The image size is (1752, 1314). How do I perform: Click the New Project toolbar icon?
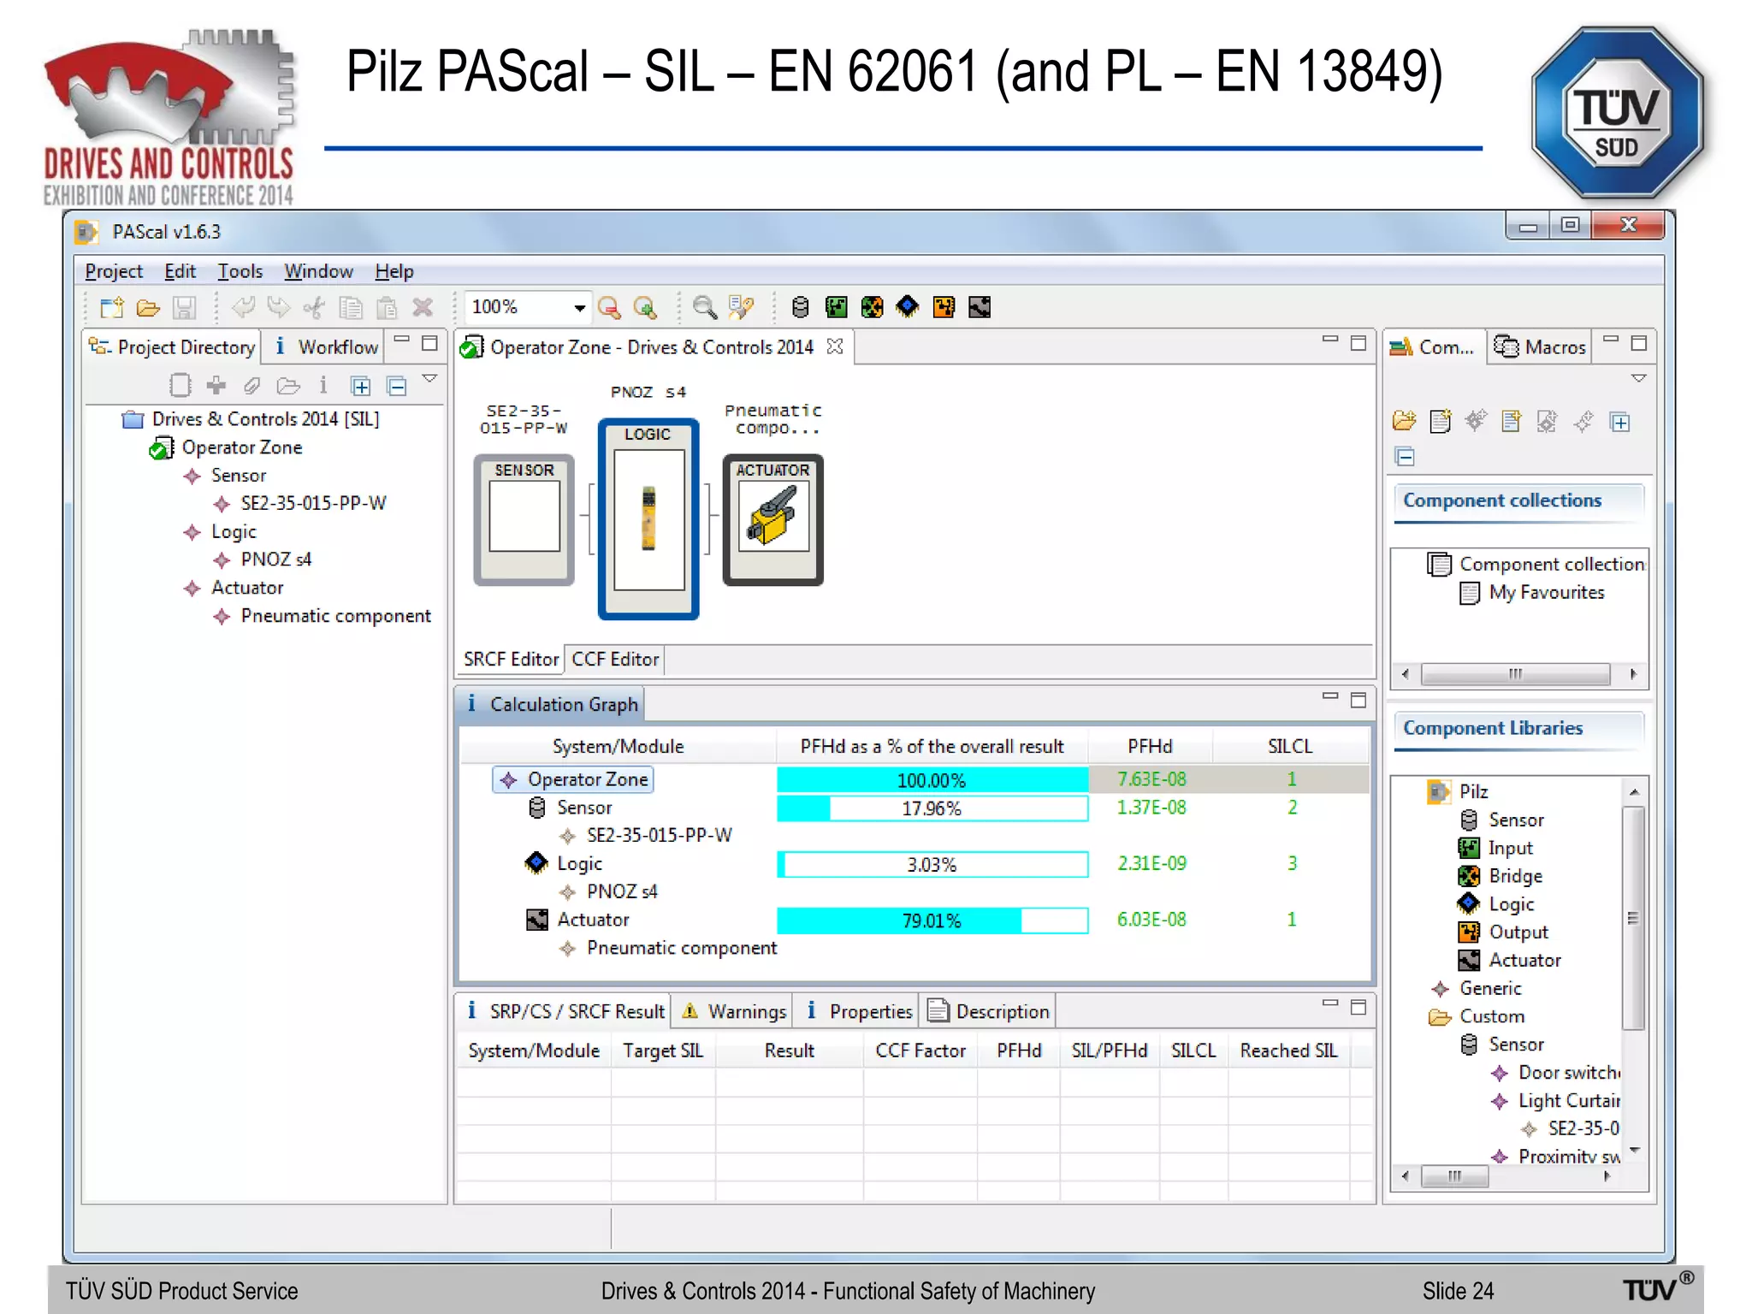point(111,307)
